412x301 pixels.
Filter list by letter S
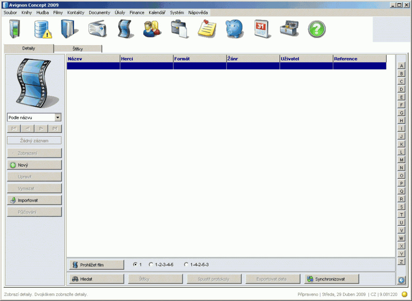tap(401, 207)
